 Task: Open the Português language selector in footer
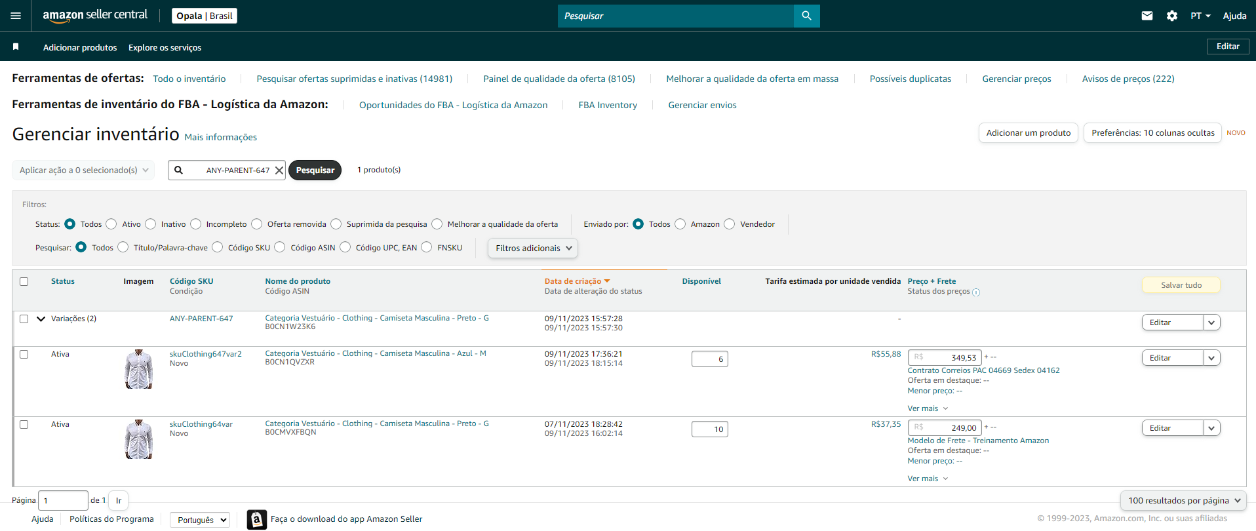[x=200, y=520]
